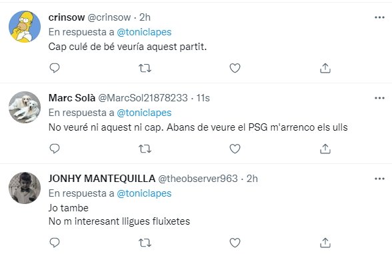Open @toniclapes link in crinsow's reply
This screenshot has width=392, height=254.
tap(144, 32)
